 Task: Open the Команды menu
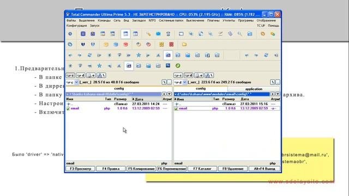click(104, 21)
